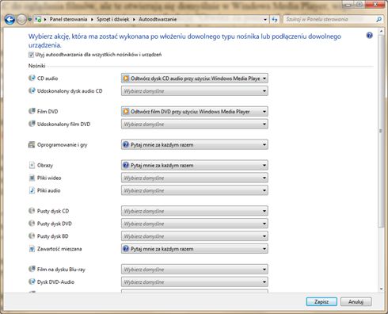The height and width of the screenshot is (314, 388).
Task: Click the Control Panel icon in address bar
Action: point(38,19)
